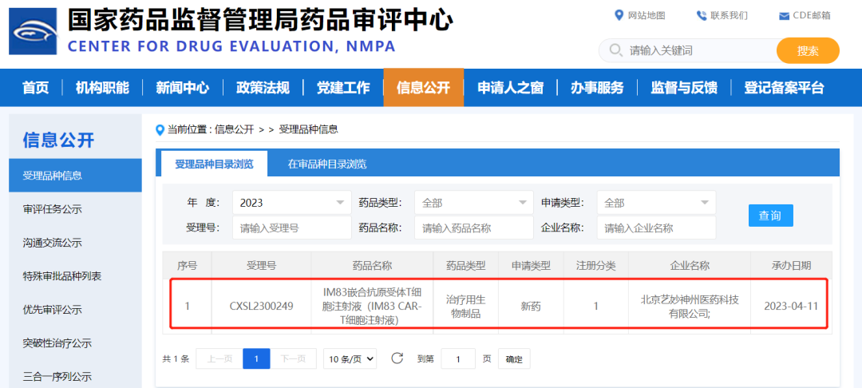Click 信息公开 in the breadcrumb

pos(234,129)
